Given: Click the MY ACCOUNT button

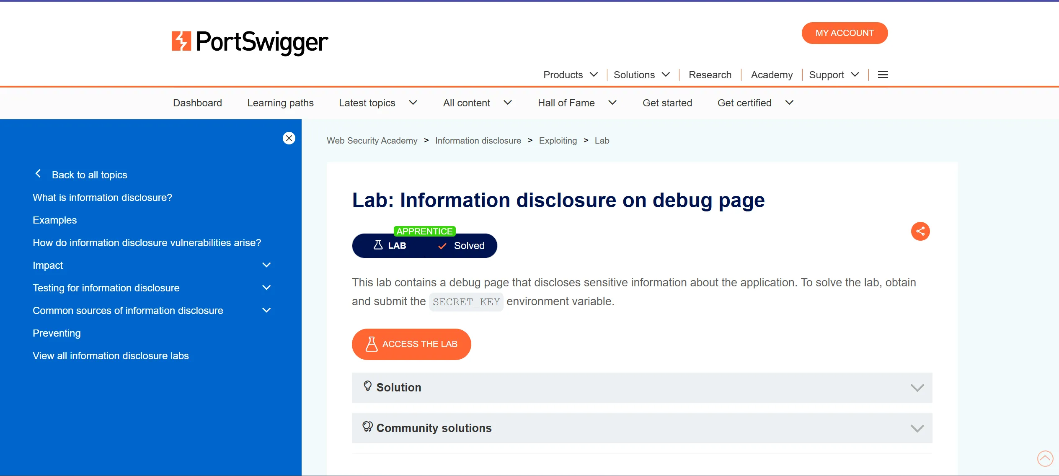Looking at the screenshot, I should pos(845,33).
